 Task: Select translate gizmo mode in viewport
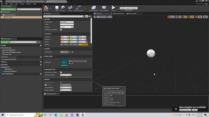pos(169,17)
